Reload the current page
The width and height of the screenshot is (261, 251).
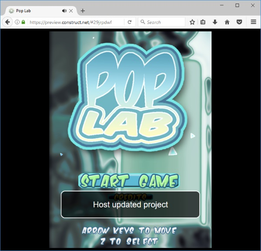pyautogui.click(x=130, y=22)
